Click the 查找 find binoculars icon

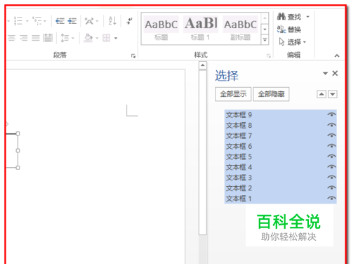click(x=282, y=16)
